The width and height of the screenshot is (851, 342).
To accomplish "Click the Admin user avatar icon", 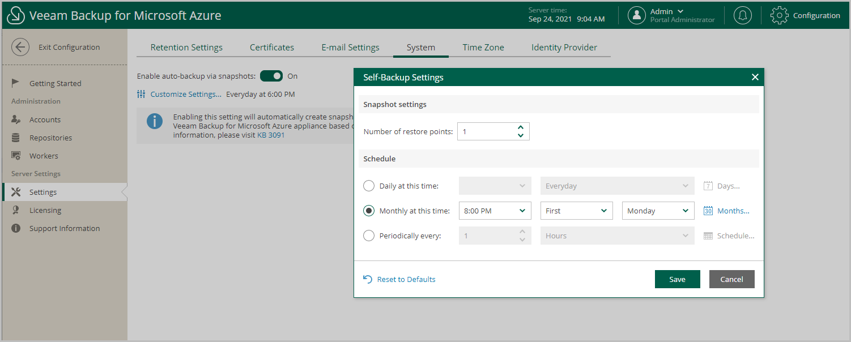I will (637, 16).
